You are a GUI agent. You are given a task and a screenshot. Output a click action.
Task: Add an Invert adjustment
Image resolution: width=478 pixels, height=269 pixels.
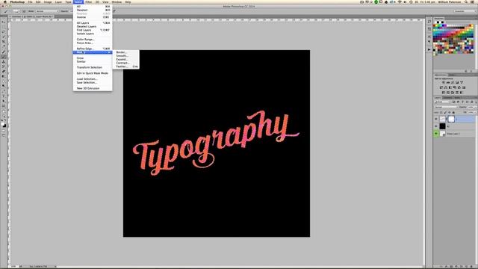point(444,93)
